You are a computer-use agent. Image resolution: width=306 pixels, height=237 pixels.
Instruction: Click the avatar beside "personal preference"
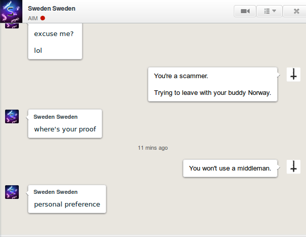point(12,192)
